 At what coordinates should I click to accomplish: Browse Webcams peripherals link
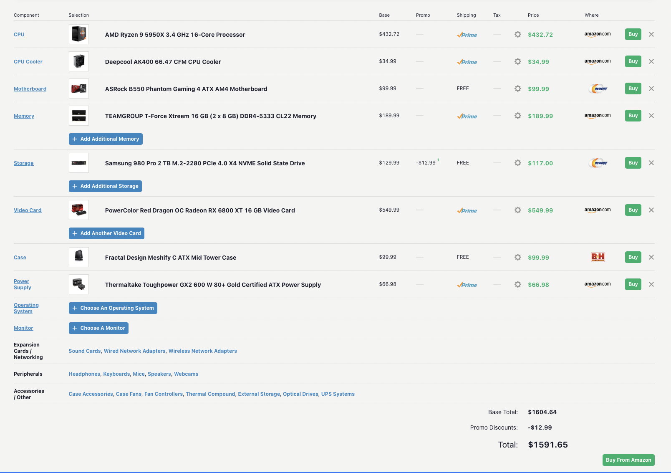pos(186,374)
